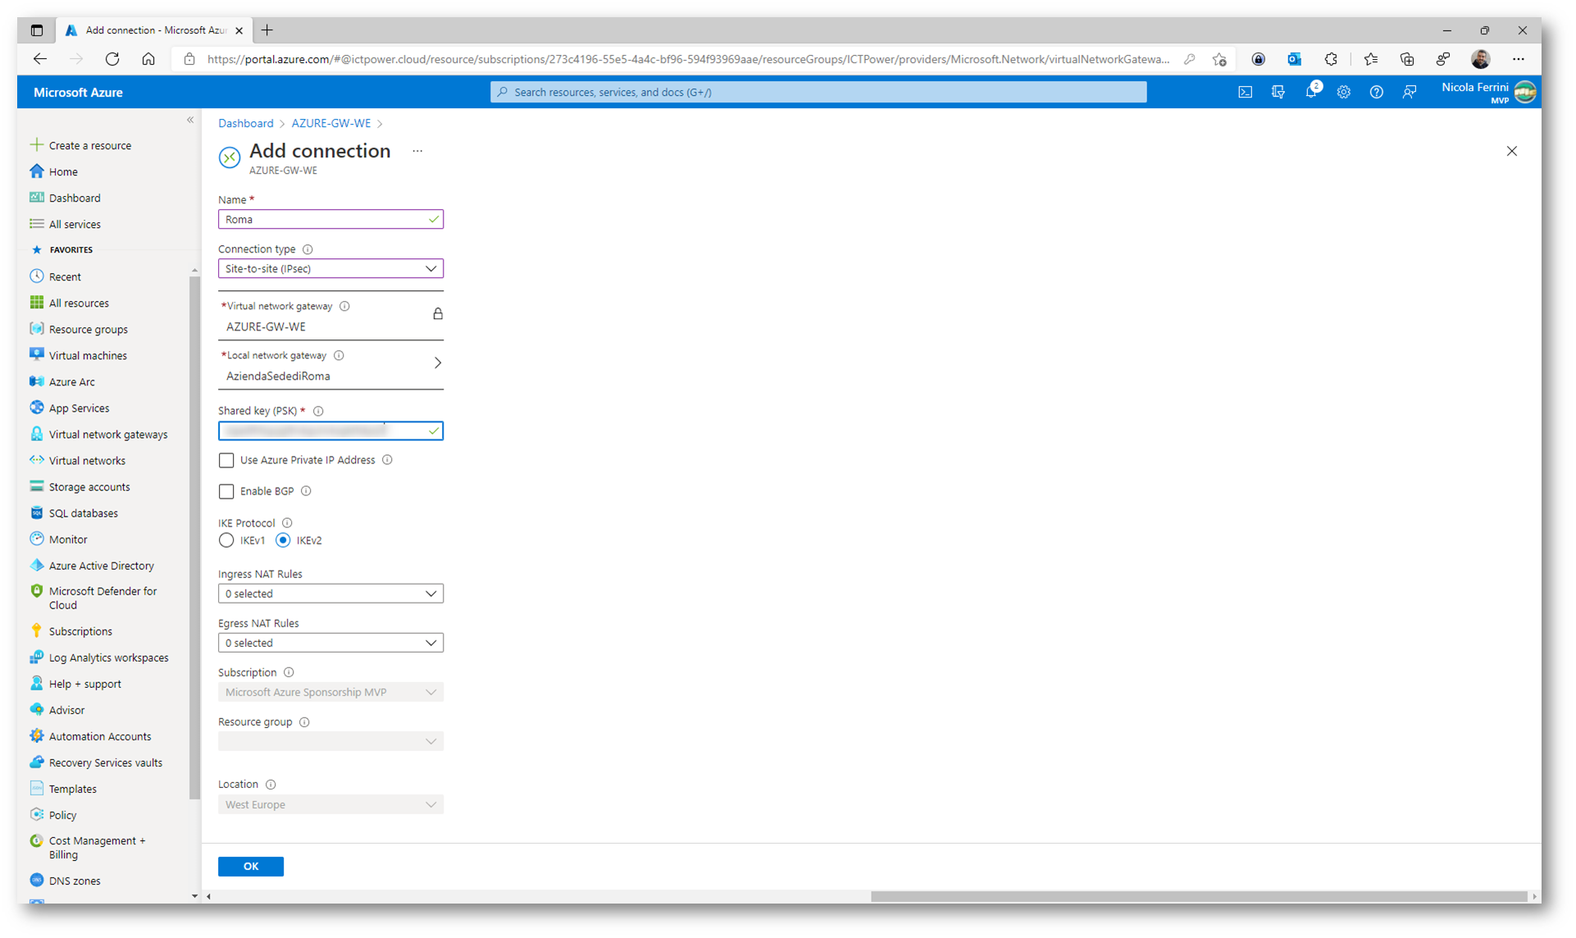Click the sidebar scroll down arrow
Screen dimensions: 1576x938
pyautogui.click(x=194, y=896)
